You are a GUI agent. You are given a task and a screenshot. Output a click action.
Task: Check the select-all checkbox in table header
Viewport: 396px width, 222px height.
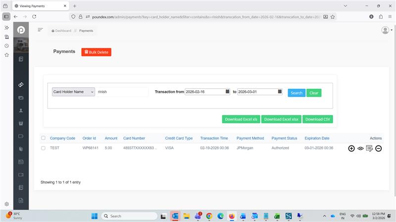click(43, 138)
